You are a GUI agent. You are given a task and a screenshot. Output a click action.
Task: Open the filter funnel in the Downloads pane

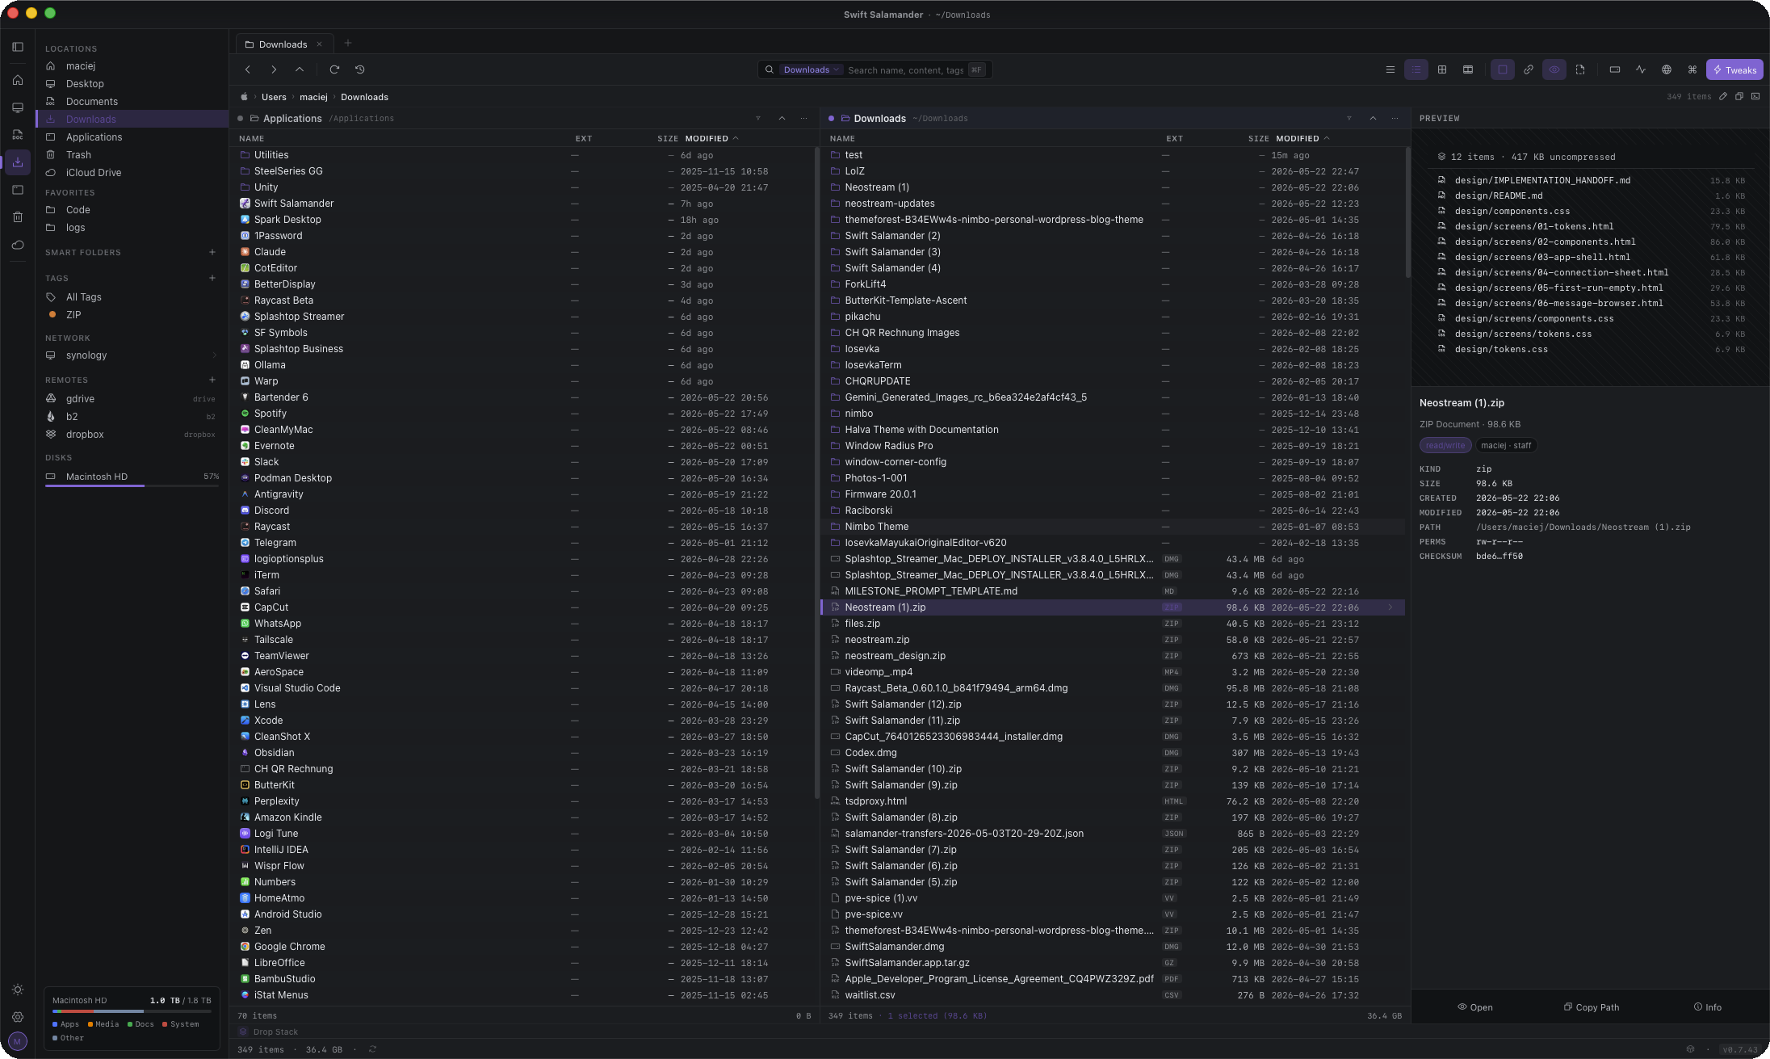pyautogui.click(x=1349, y=118)
